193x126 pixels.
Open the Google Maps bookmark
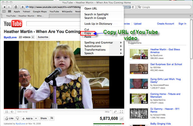[x=40, y=12]
